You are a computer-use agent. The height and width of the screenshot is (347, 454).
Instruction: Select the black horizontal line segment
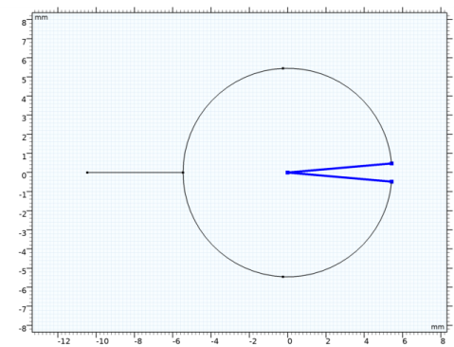(x=135, y=173)
